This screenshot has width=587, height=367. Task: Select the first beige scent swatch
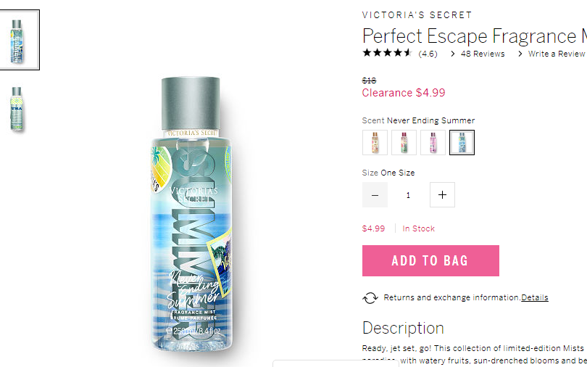(375, 142)
